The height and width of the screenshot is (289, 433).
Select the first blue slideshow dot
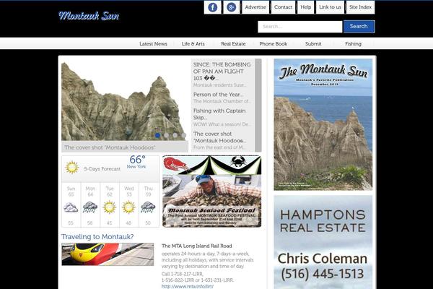157,135
